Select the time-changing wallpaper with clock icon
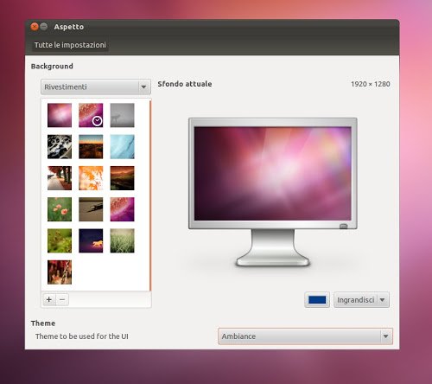Viewport: 432px width, 384px height. (91, 115)
